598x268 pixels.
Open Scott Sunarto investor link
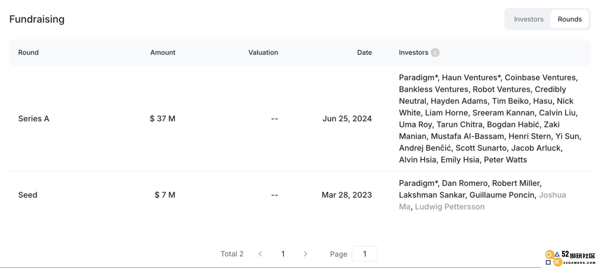pos(481,148)
